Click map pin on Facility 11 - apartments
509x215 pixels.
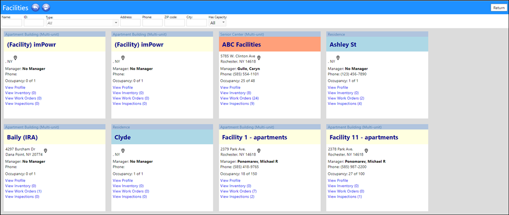pyautogui.click(x=366, y=151)
